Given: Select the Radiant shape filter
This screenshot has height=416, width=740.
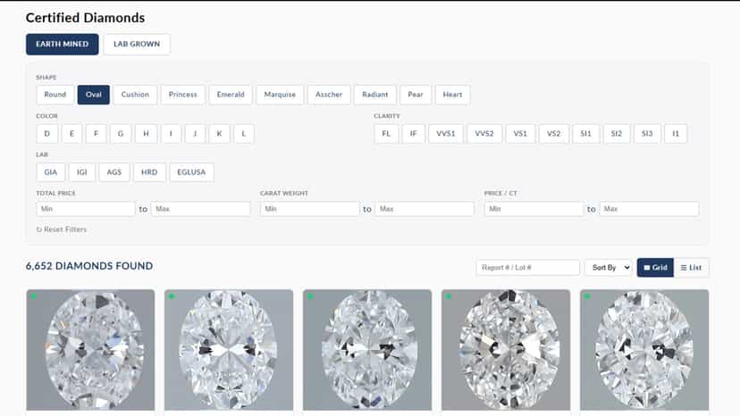Looking at the screenshot, I should [x=375, y=95].
